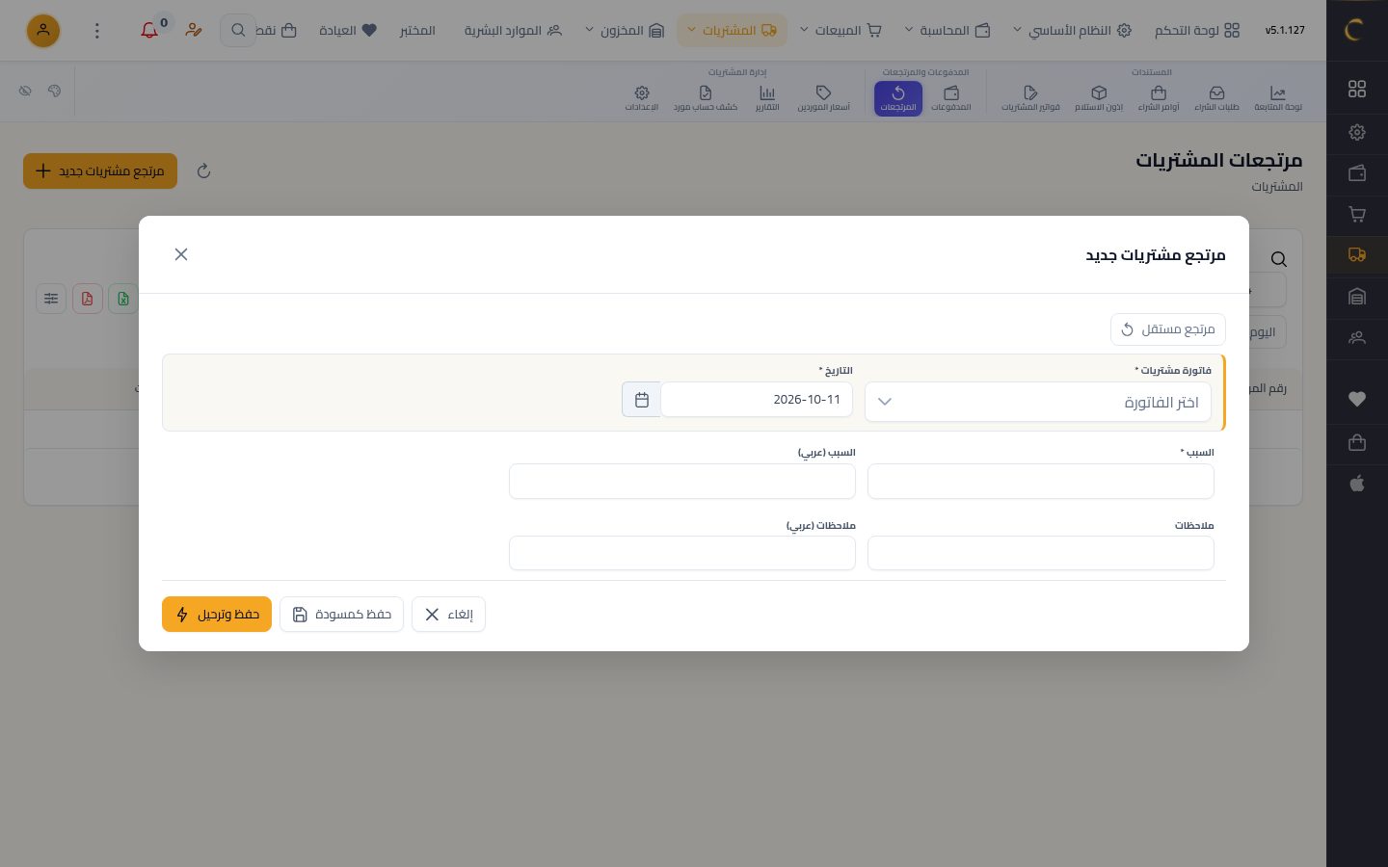
Task: Open فواتير المشتريات toolbar item
Action: 1030,98
